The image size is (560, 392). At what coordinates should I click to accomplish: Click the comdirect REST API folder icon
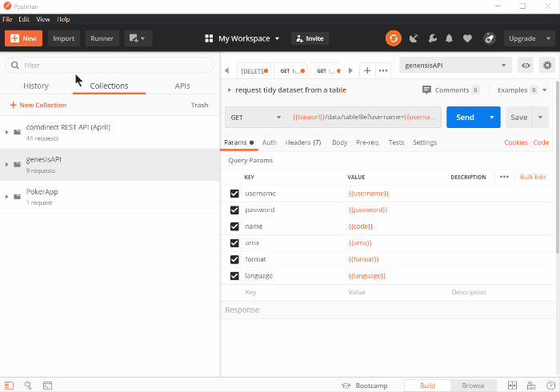pos(17,132)
